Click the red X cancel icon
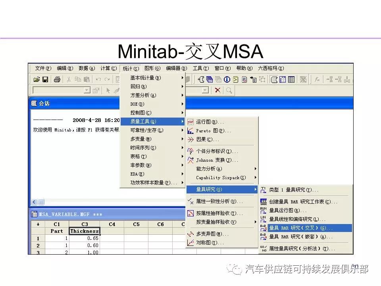 tap(217, 91)
